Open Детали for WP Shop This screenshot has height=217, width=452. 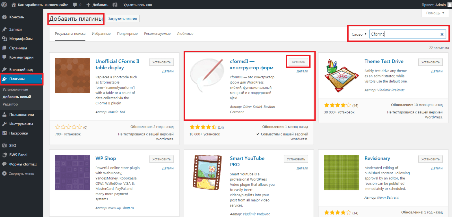click(x=168, y=168)
